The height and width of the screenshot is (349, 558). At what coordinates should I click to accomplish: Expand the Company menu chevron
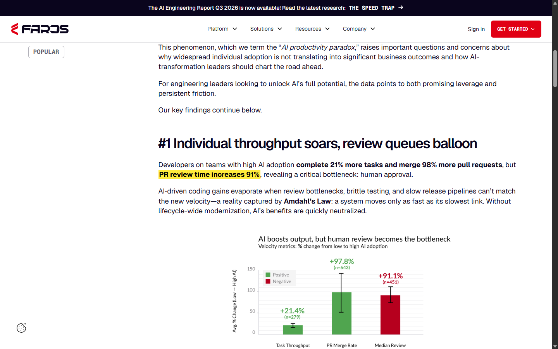click(373, 29)
